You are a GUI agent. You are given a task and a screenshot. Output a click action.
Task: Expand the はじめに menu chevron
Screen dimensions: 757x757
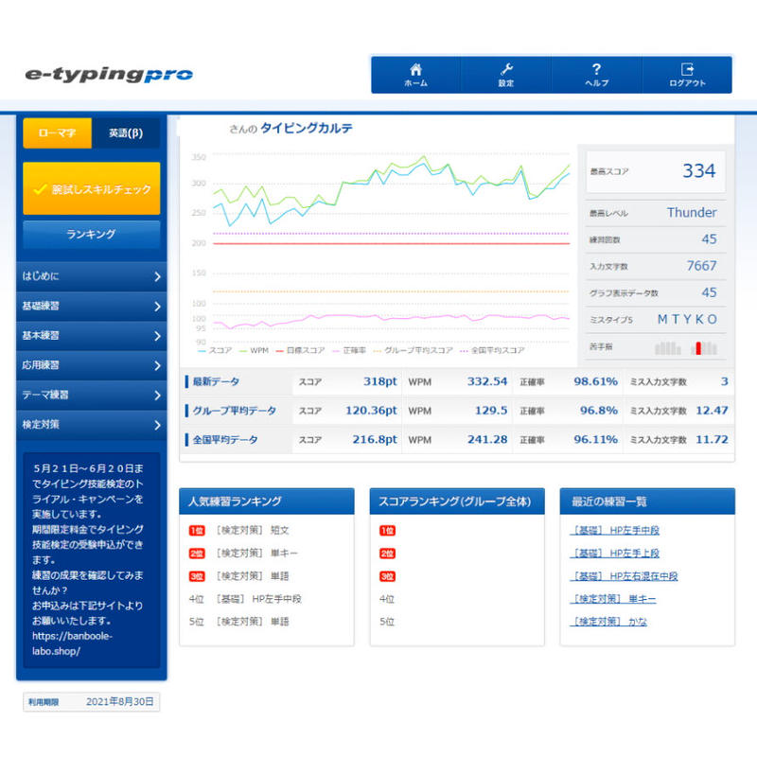157,276
